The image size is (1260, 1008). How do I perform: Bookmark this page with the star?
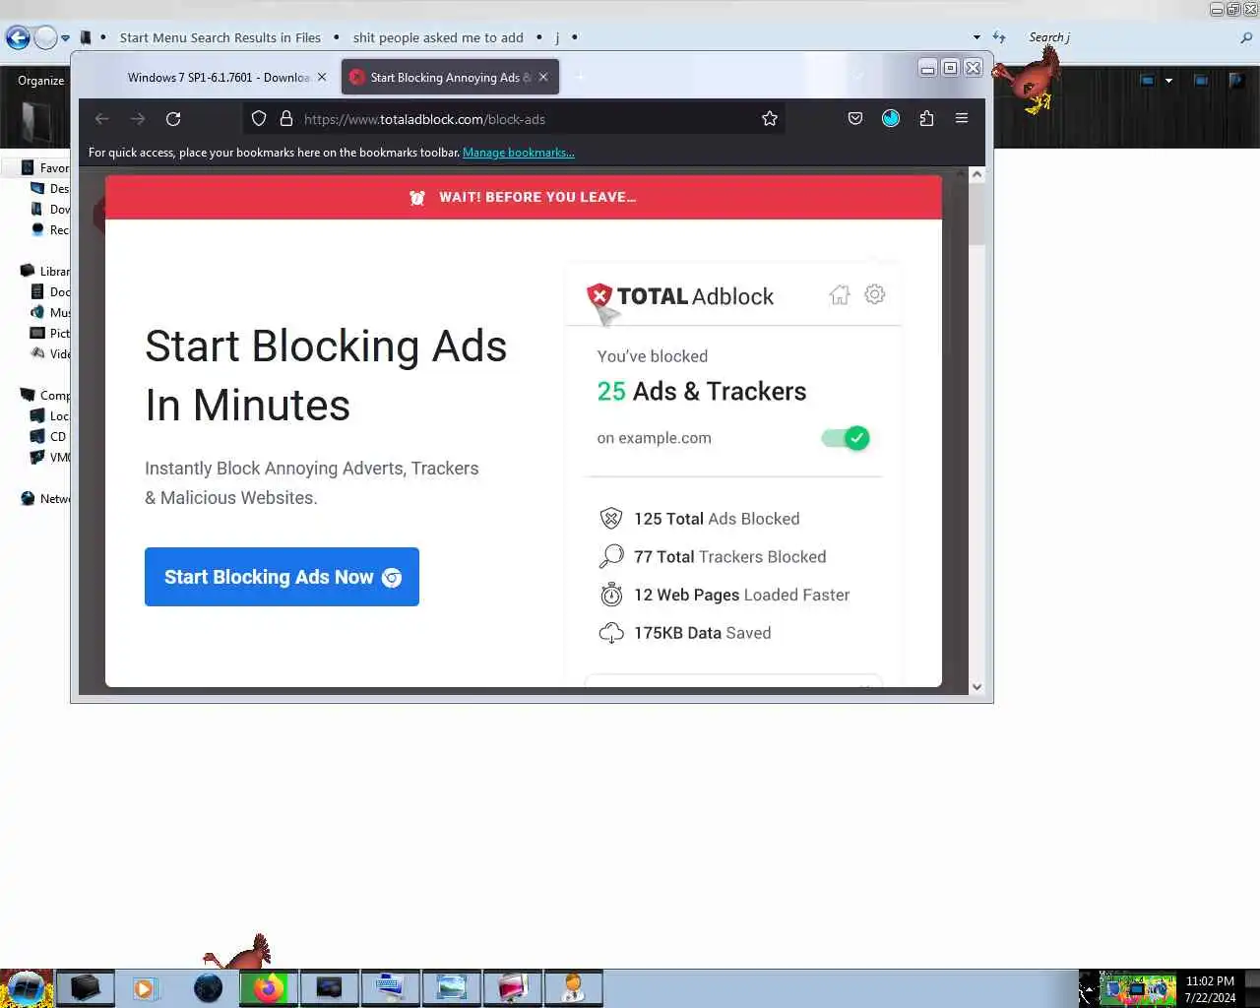770,119
